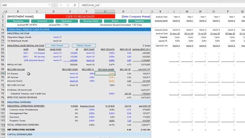Click the Development Spread 130.3 bps label

click(121, 25)
